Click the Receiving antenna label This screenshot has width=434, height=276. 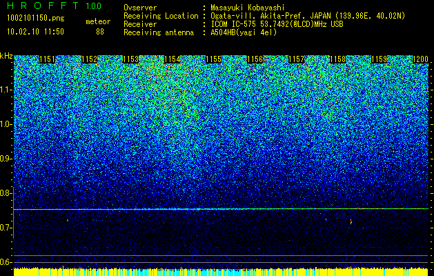point(159,32)
